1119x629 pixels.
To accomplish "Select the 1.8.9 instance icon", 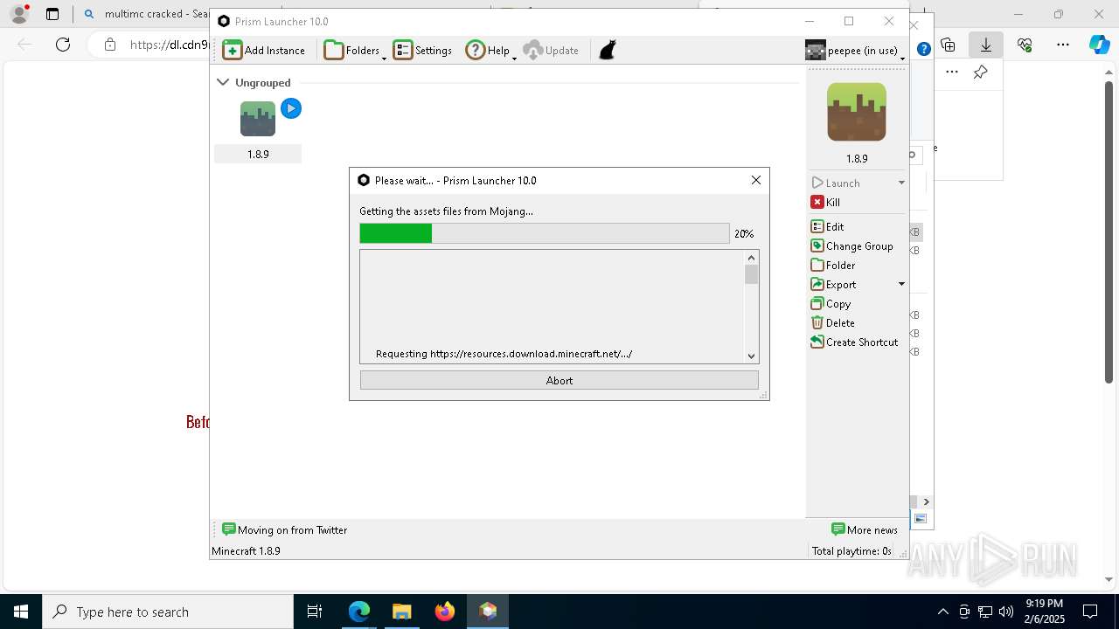I will coord(258,119).
